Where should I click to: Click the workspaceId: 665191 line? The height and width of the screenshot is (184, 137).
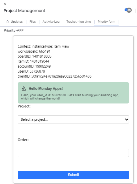(34, 51)
